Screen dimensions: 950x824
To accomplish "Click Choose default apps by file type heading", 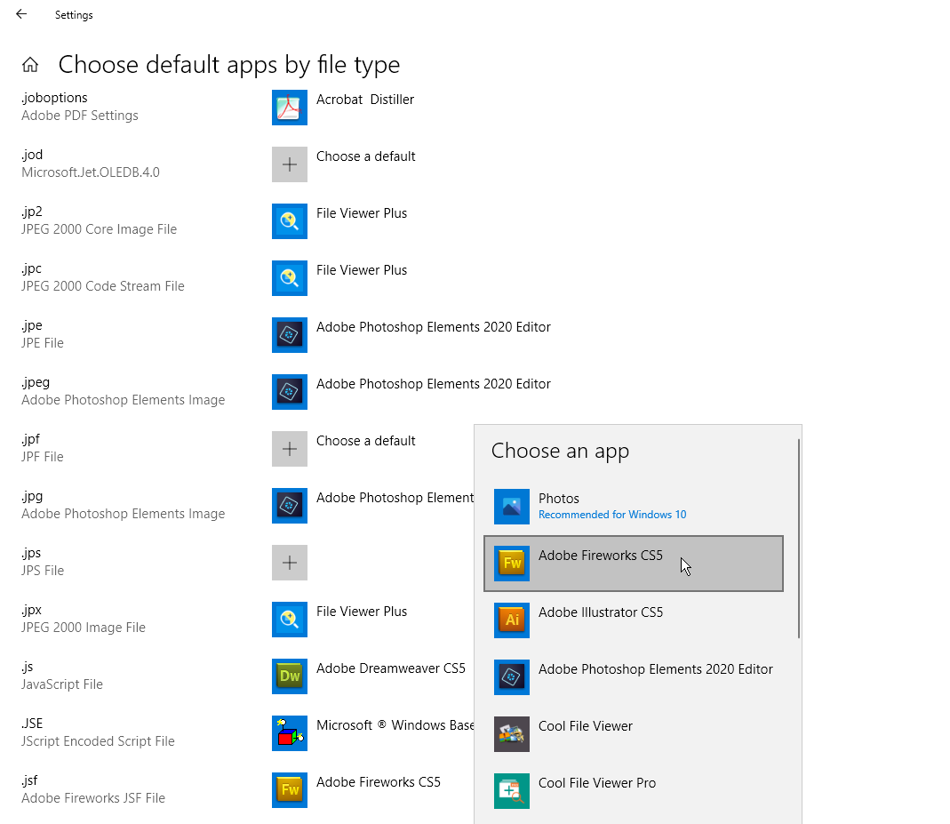I will click(x=229, y=65).
